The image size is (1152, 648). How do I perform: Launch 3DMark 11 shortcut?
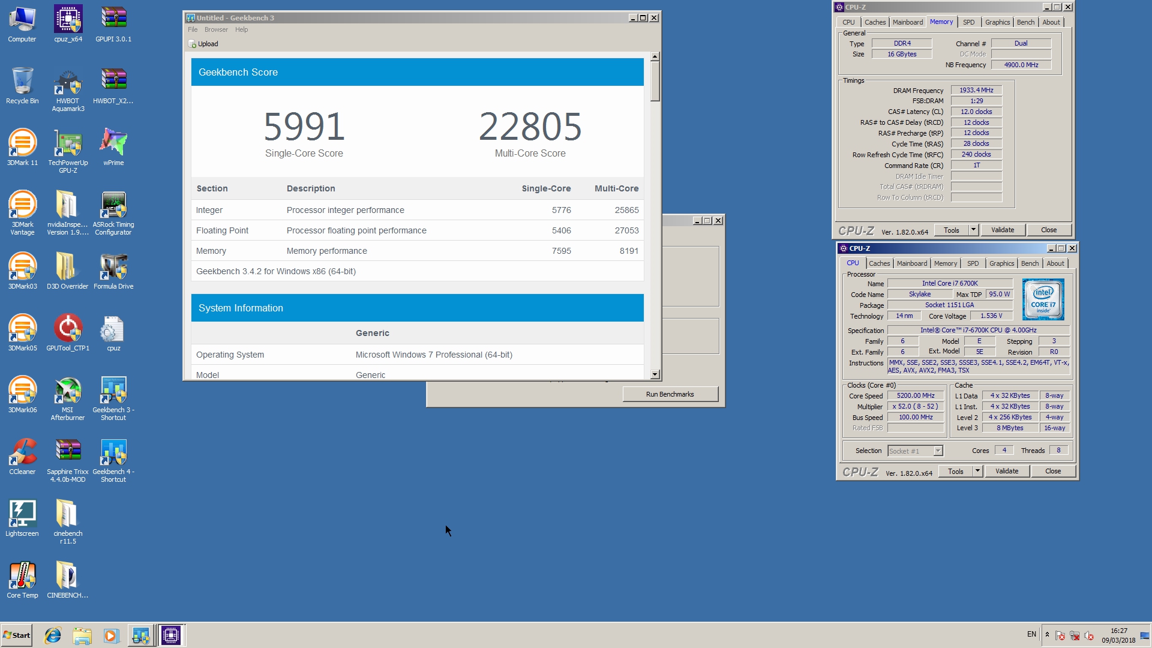[22, 148]
